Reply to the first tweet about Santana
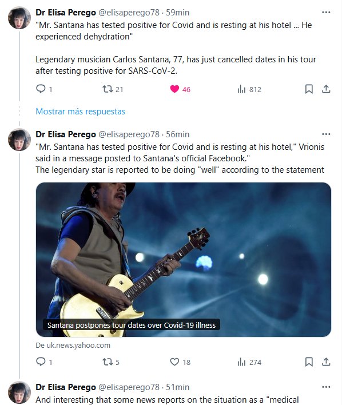Screen dimensions: 350x405 (x=41, y=89)
